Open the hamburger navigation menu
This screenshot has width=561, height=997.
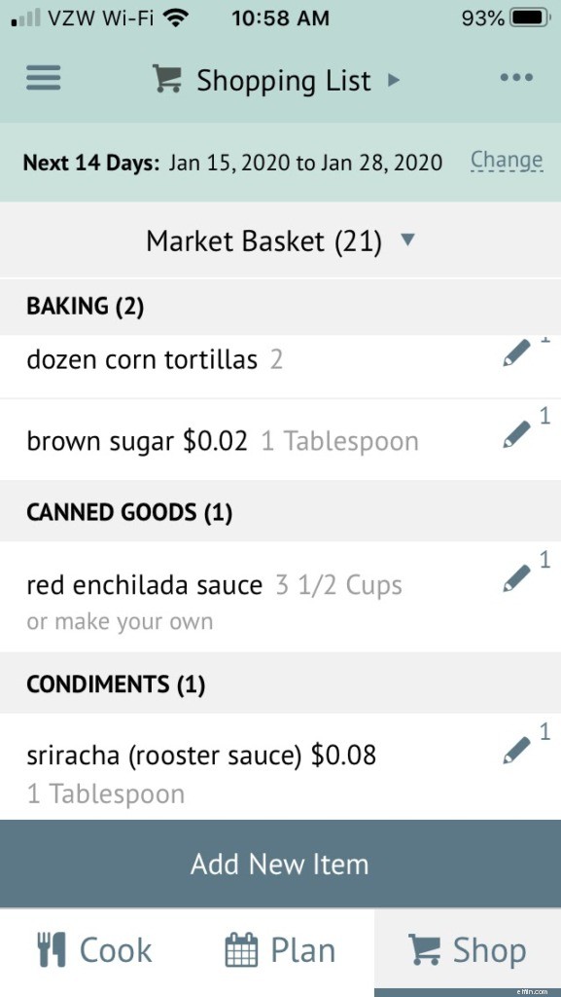click(x=42, y=78)
